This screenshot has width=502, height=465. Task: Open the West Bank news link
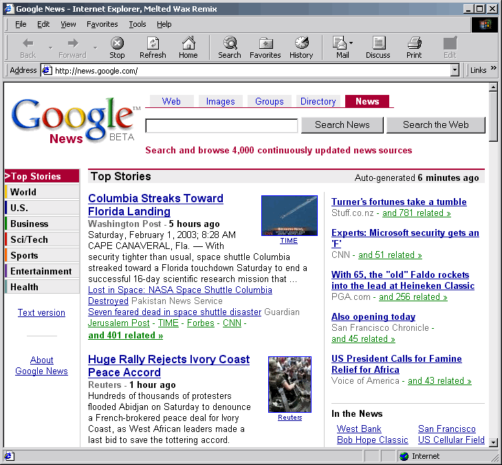359,429
